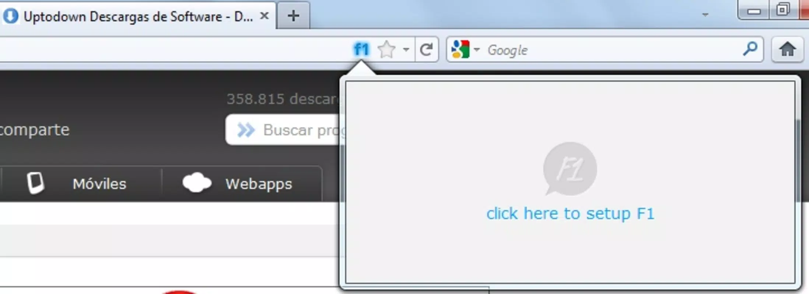Click the "comparte" text on the page
The height and width of the screenshot is (294, 809).
[34, 130]
